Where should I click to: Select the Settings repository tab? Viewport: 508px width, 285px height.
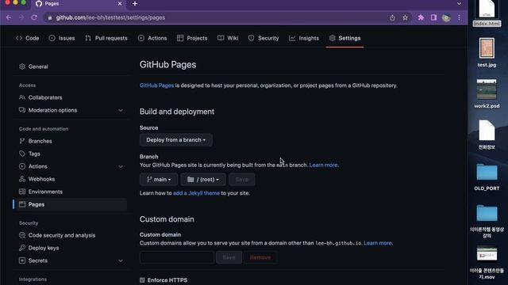tap(344, 38)
